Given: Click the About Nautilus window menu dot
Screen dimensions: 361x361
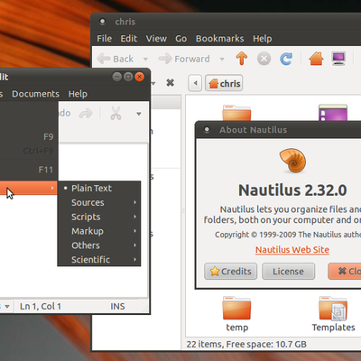Looking at the screenshot, I should [x=207, y=130].
